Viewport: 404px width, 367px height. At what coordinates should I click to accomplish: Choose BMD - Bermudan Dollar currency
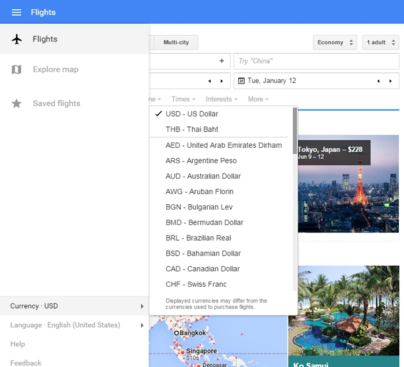click(221, 223)
